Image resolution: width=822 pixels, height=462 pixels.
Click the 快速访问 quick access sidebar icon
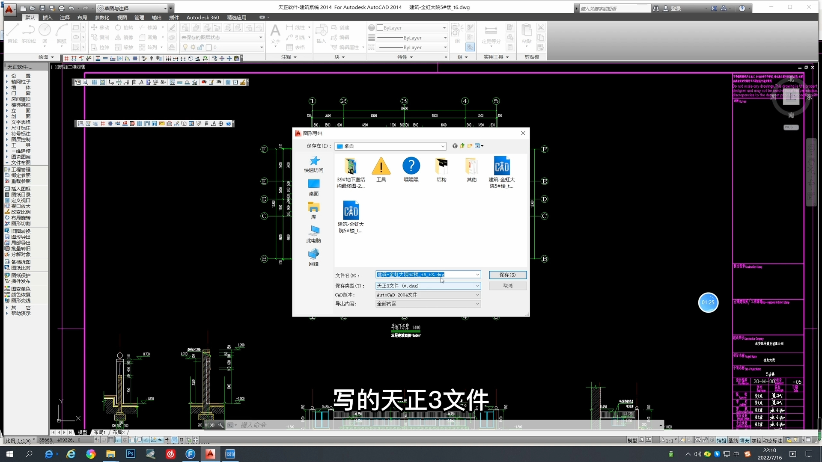tap(314, 164)
